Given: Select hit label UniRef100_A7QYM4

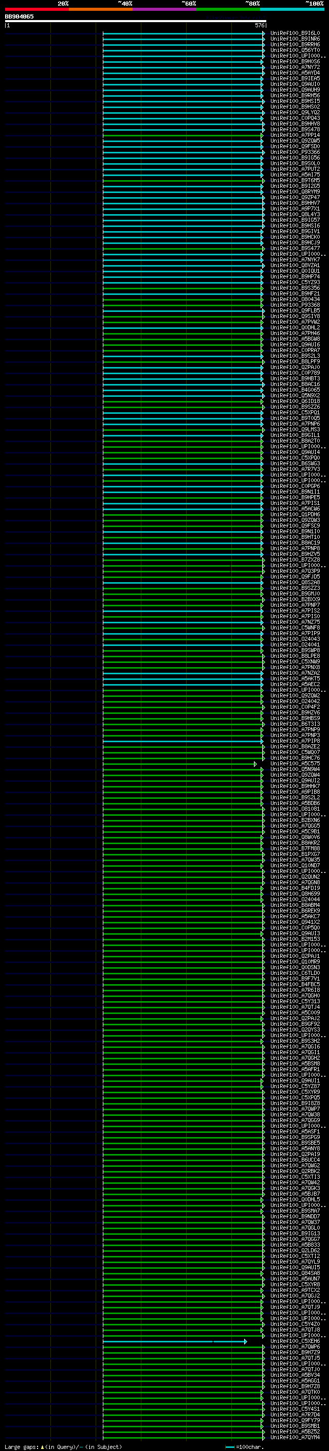Looking at the screenshot, I should click(x=295, y=1437).
